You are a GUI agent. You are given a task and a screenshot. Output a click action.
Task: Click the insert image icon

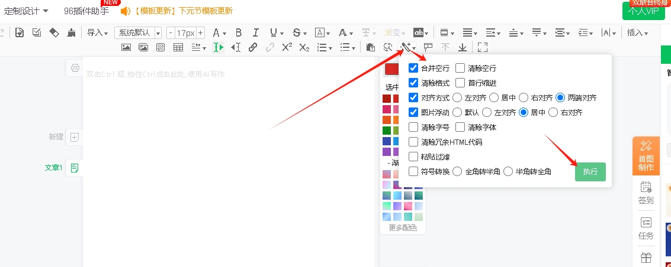(x=126, y=47)
